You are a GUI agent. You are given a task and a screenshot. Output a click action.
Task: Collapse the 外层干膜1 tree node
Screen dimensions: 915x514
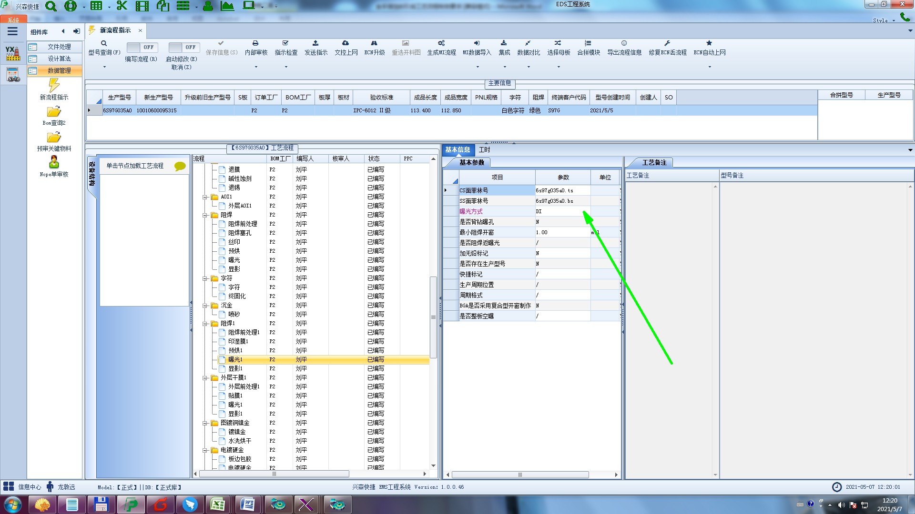[x=205, y=378]
